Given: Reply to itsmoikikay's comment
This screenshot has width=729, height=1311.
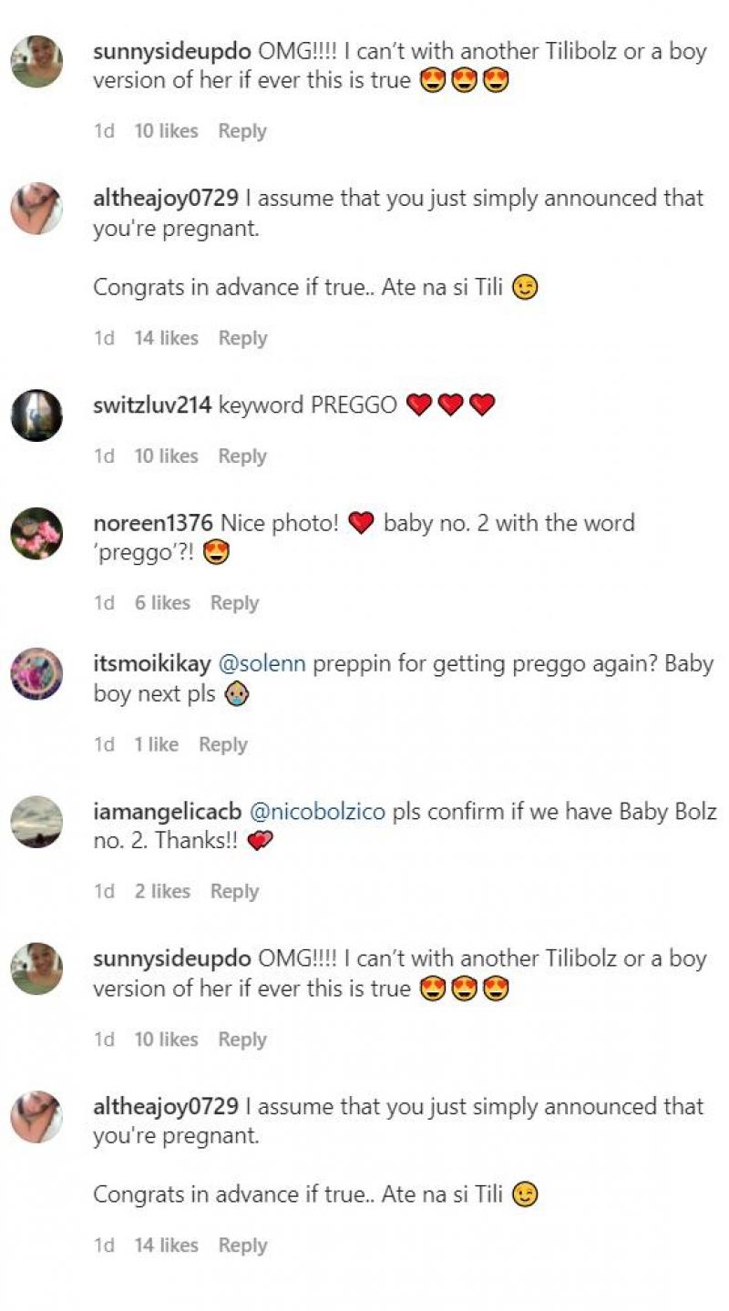Looking at the screenshot, I should pos(223,744).
